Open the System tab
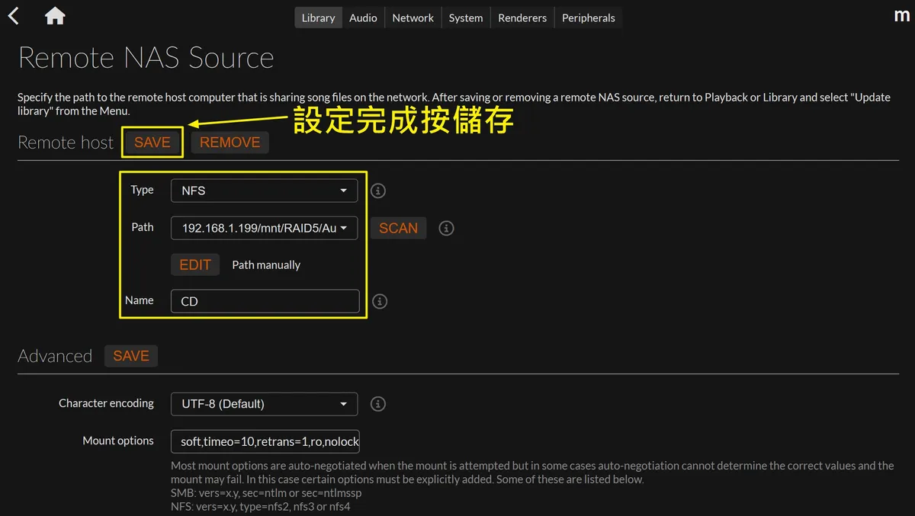This screenshot has width=915, height=516. tap(466, 18)
